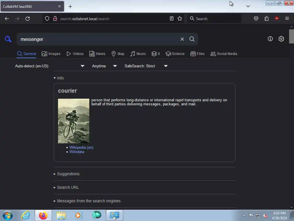This screenshot has width=294, height=221.
Task: Open SafeSearch: Strict dropdown
Action: pyautogui.click(x=146, y=66)
